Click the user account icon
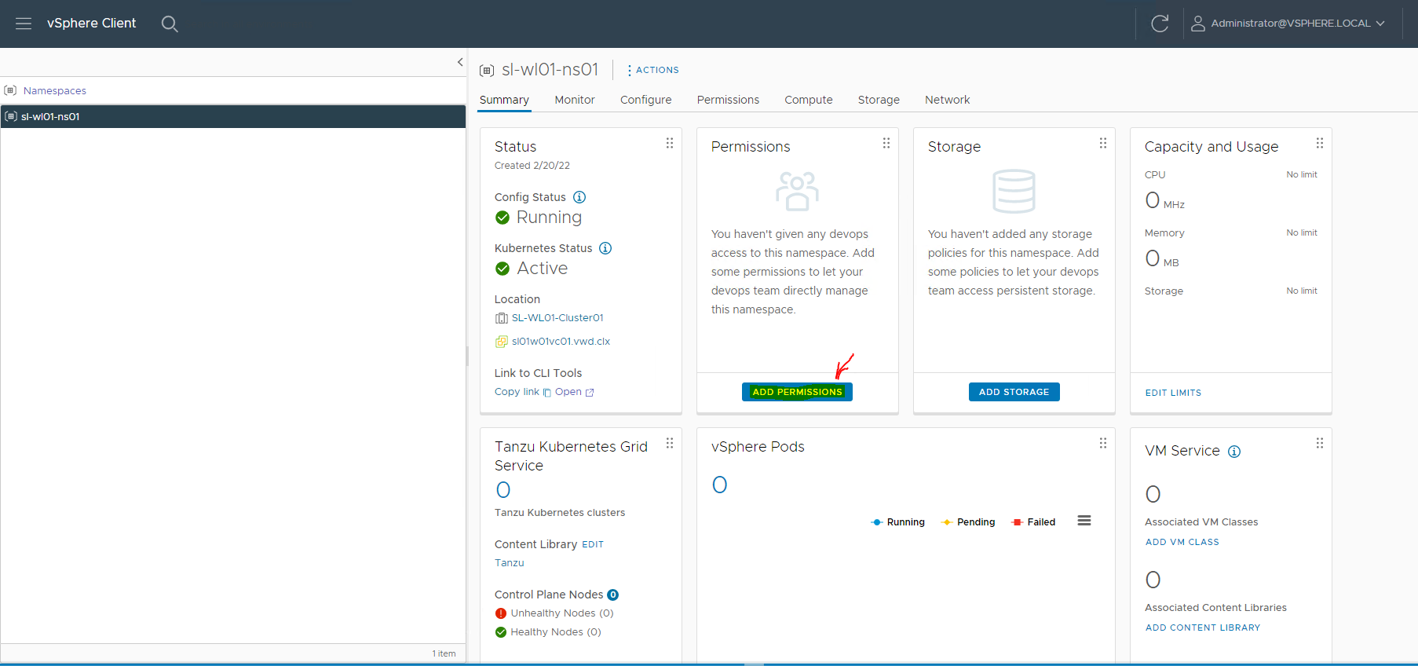This screenshot has width=1418, height=666. pos(1198,24)
